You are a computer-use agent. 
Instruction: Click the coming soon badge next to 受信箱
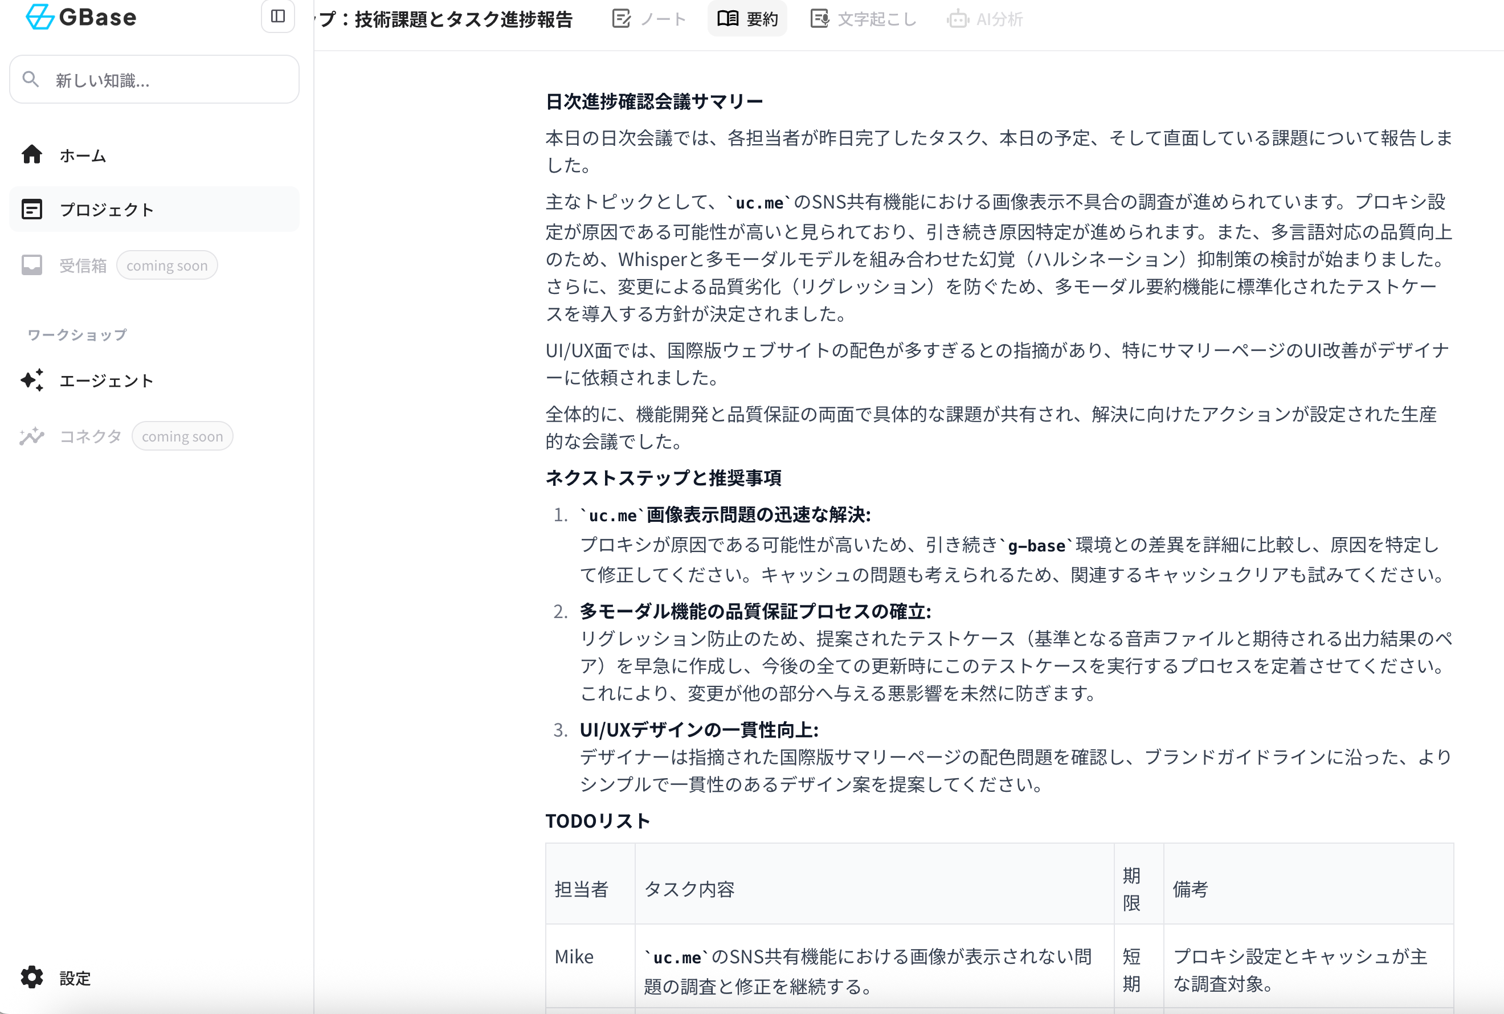167,264
